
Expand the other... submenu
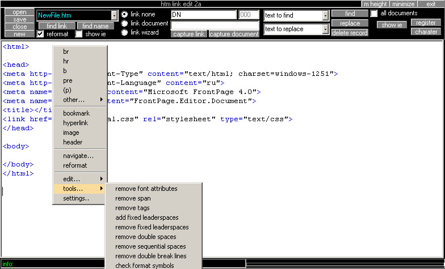coord(80,100)
